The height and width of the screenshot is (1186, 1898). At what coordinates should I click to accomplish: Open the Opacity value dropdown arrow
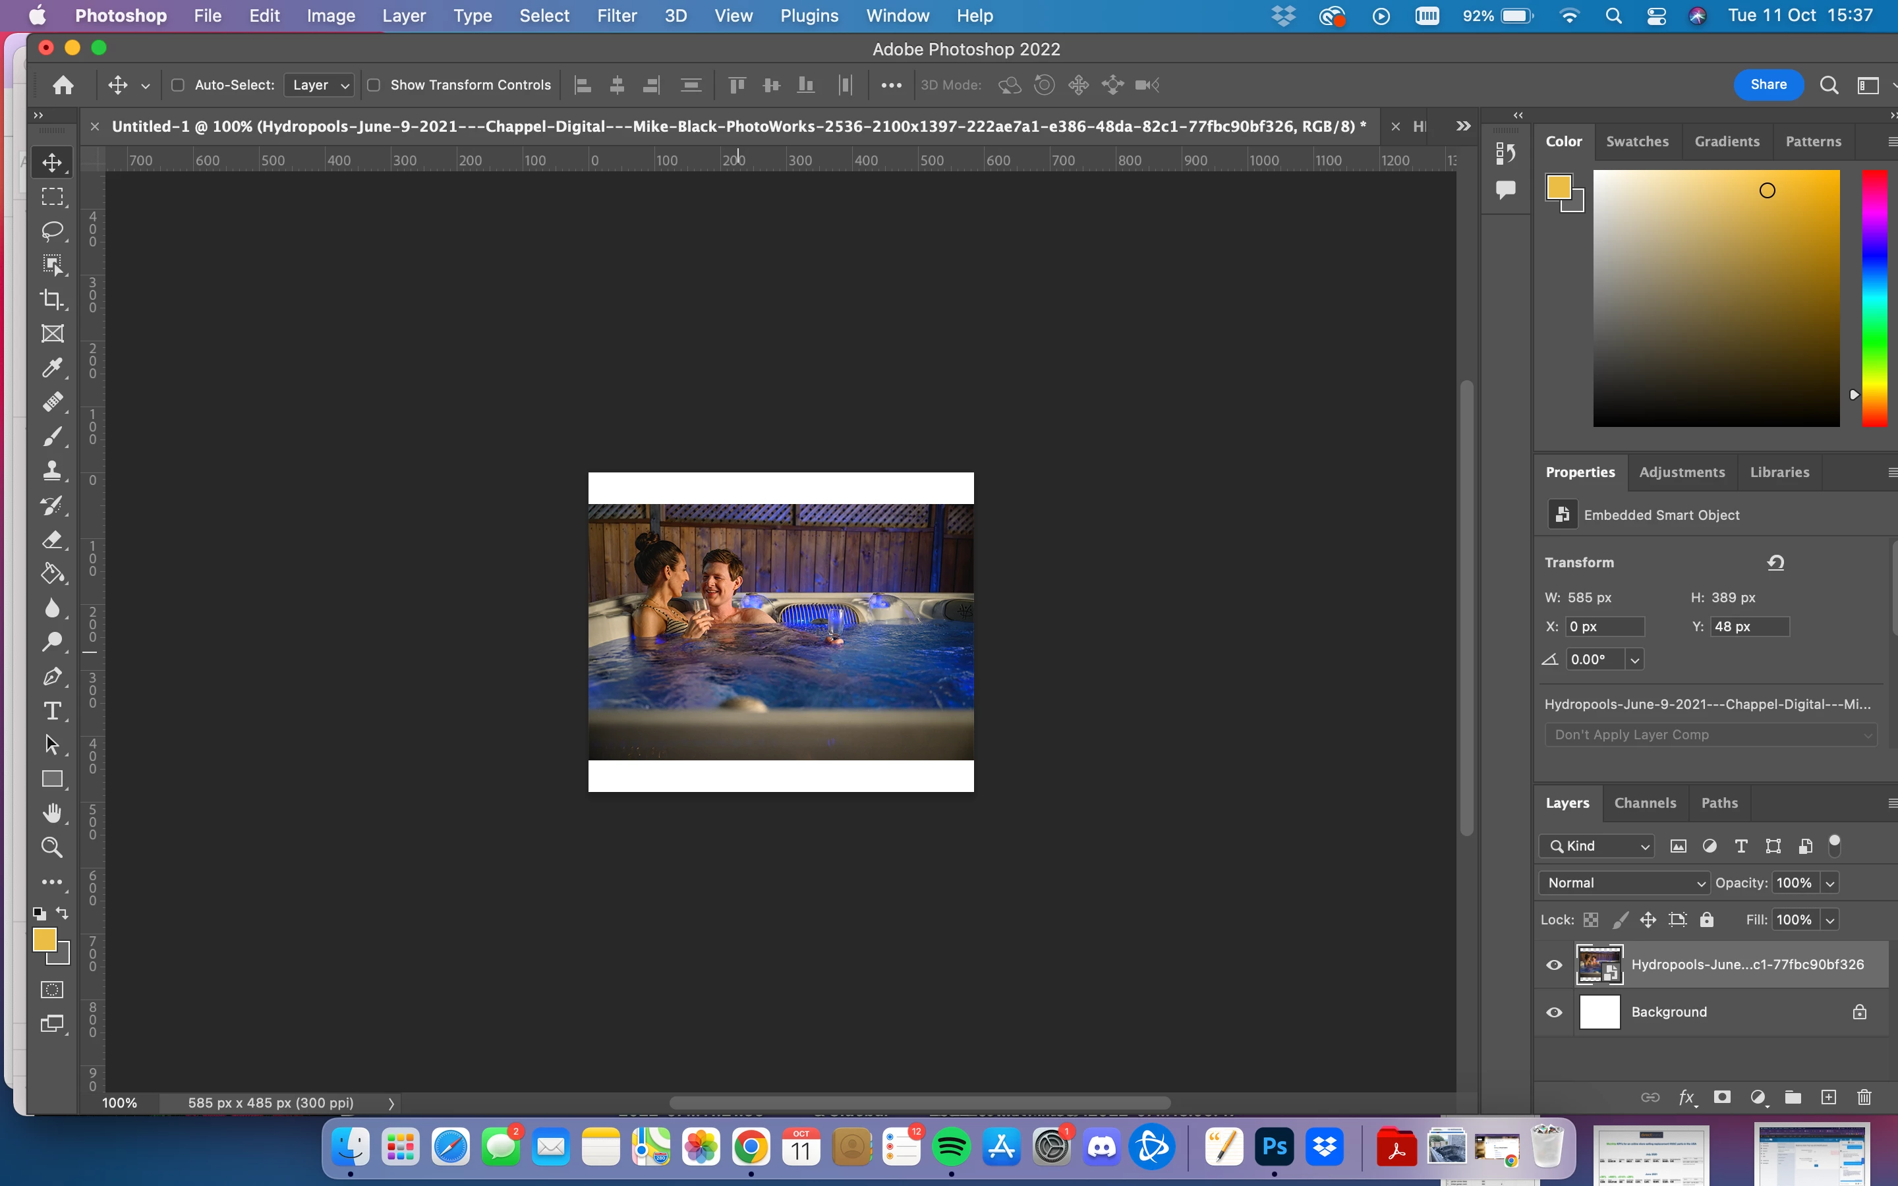1829,883
